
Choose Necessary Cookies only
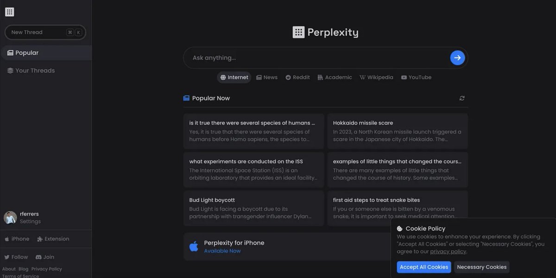click(x=482, y=267)
